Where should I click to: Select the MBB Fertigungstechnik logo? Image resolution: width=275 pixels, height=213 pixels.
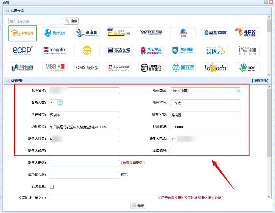click(55, 68)
